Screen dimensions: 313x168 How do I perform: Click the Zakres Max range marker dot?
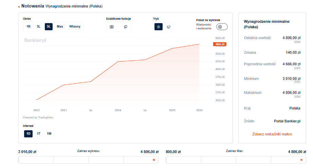(x=301, y=160)
